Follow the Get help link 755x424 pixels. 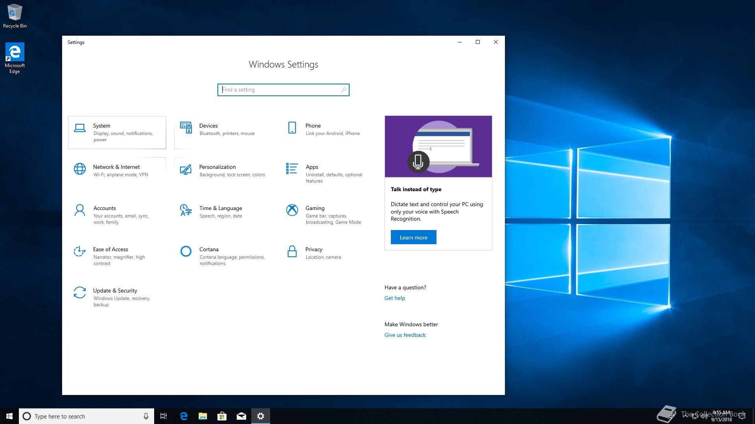394,298
